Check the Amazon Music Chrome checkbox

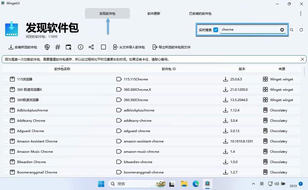click(6, 152)
